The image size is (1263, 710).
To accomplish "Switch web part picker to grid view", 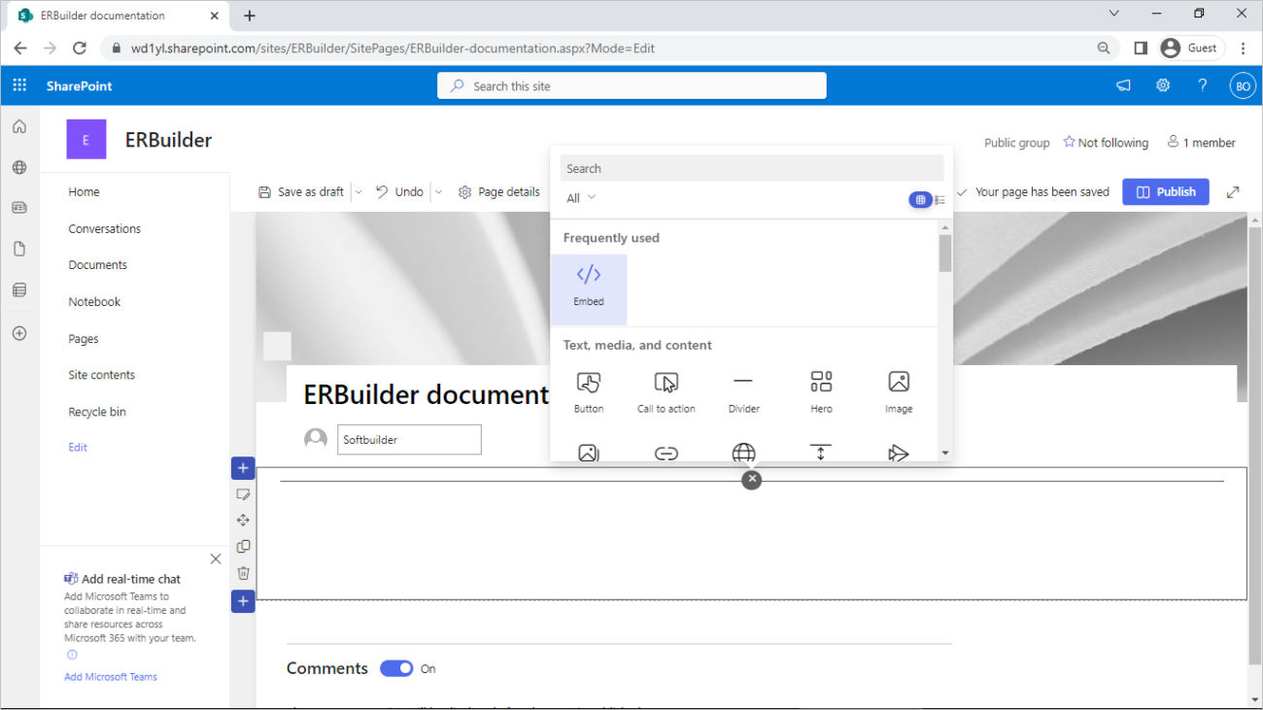I will point(920,199).
